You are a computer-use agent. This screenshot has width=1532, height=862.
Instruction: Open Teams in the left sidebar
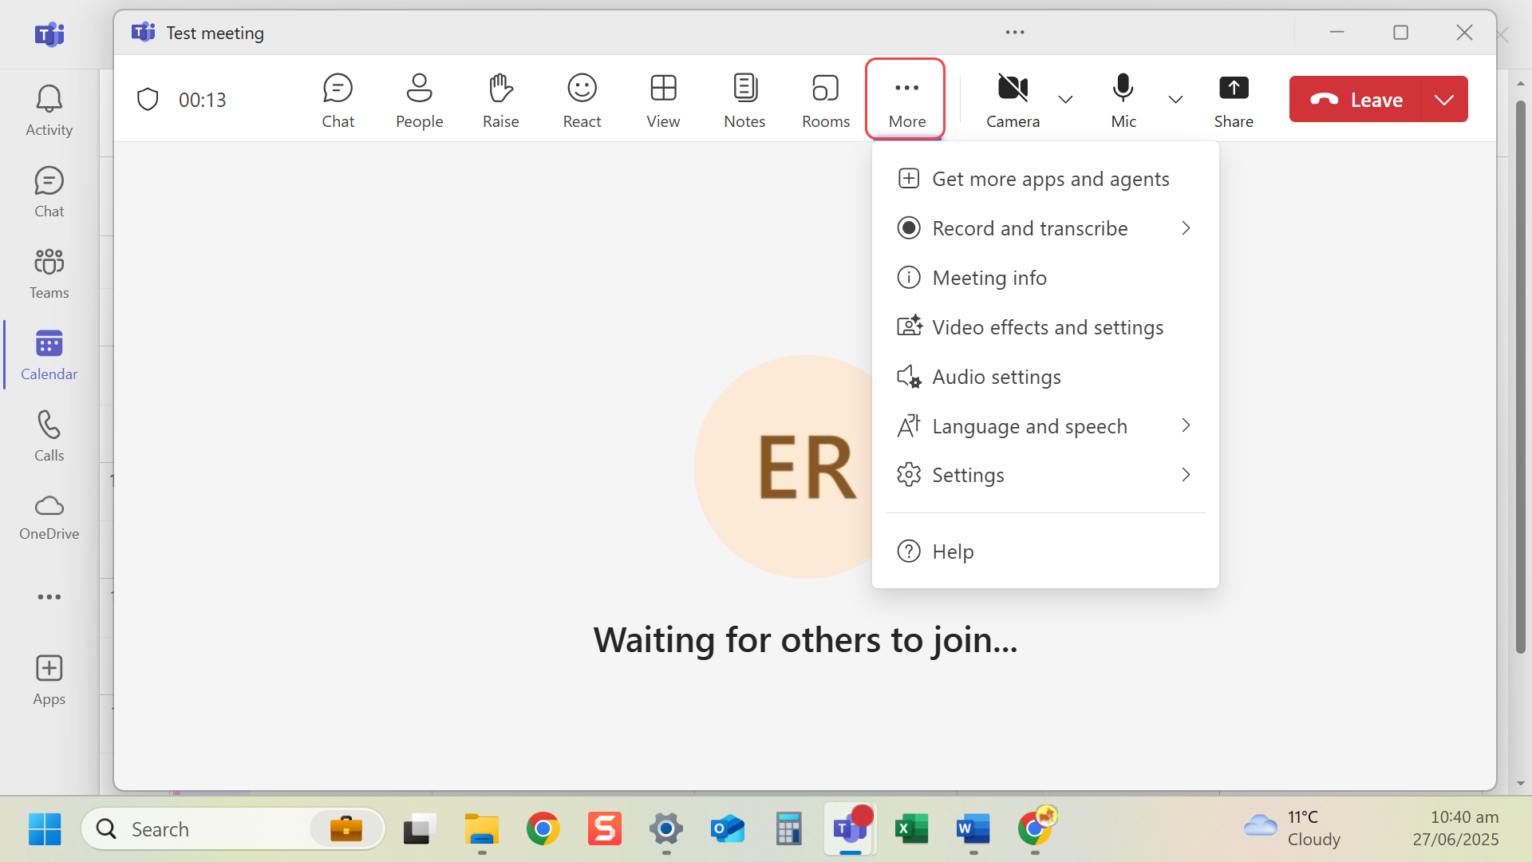tap(49, 274)
